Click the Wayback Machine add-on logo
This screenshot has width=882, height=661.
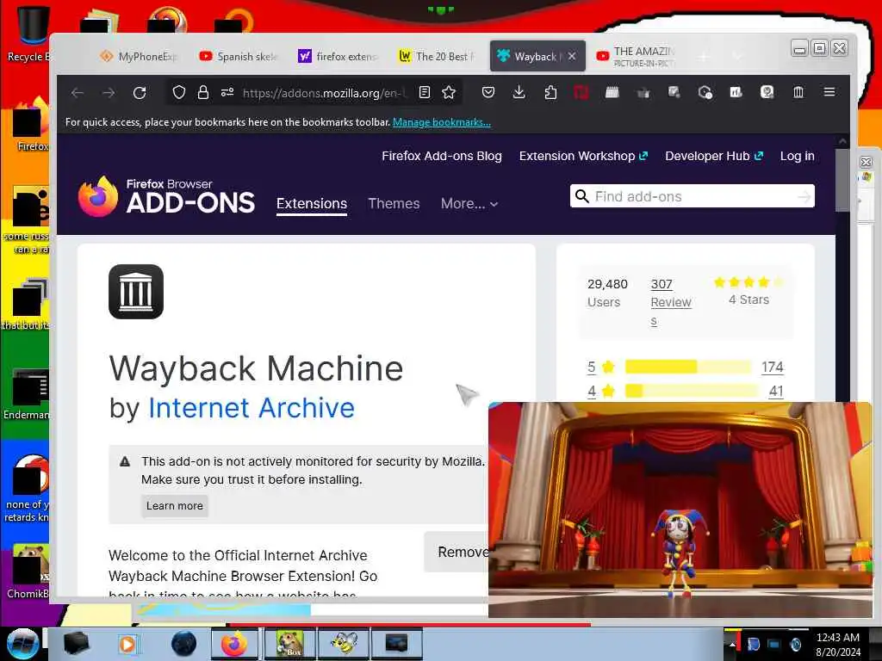136,292
